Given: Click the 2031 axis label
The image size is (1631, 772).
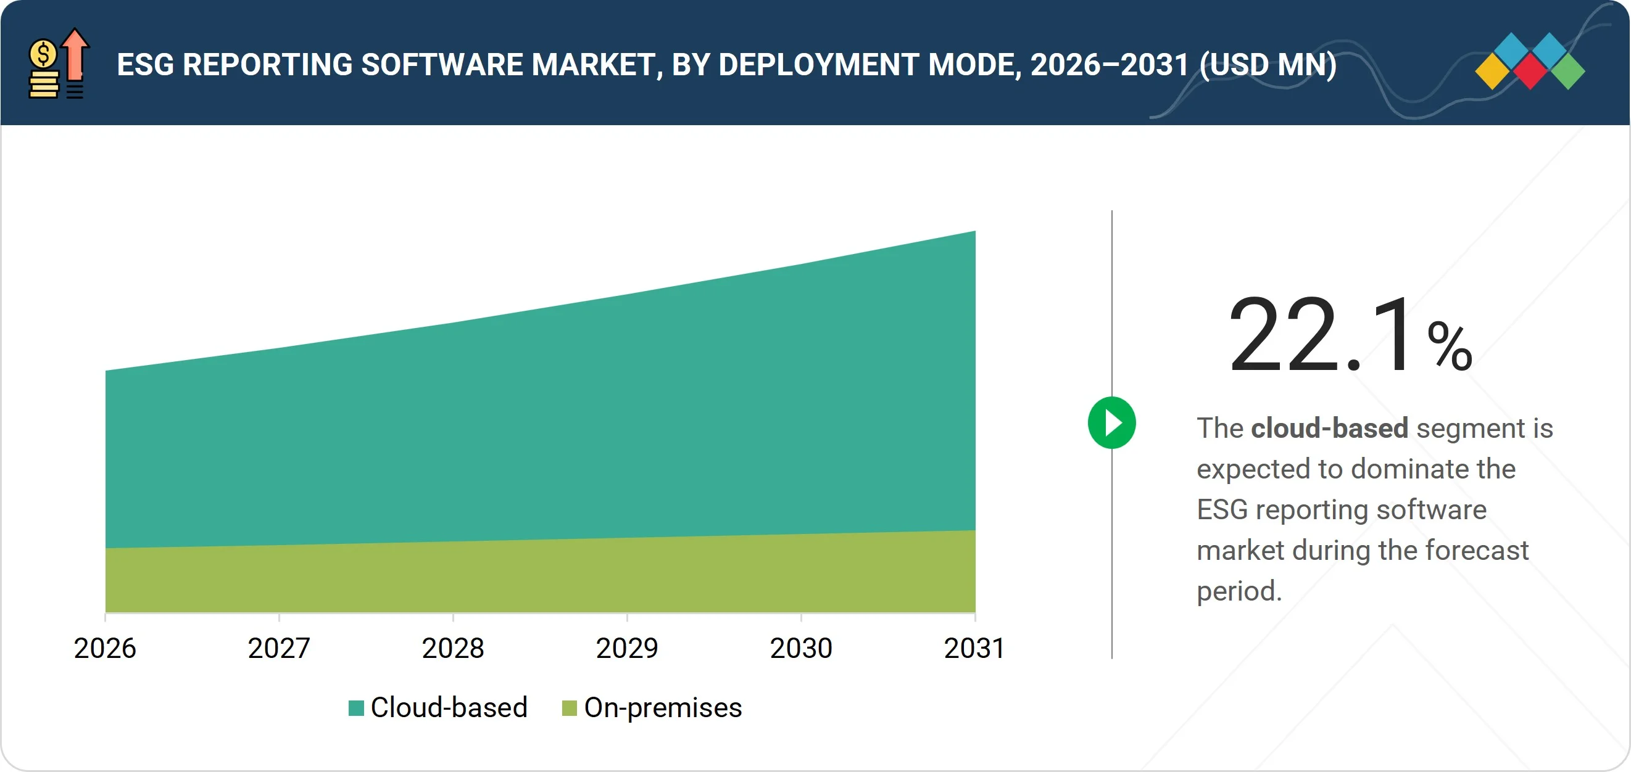Looking at the screenshot, I should pos(974,648).
